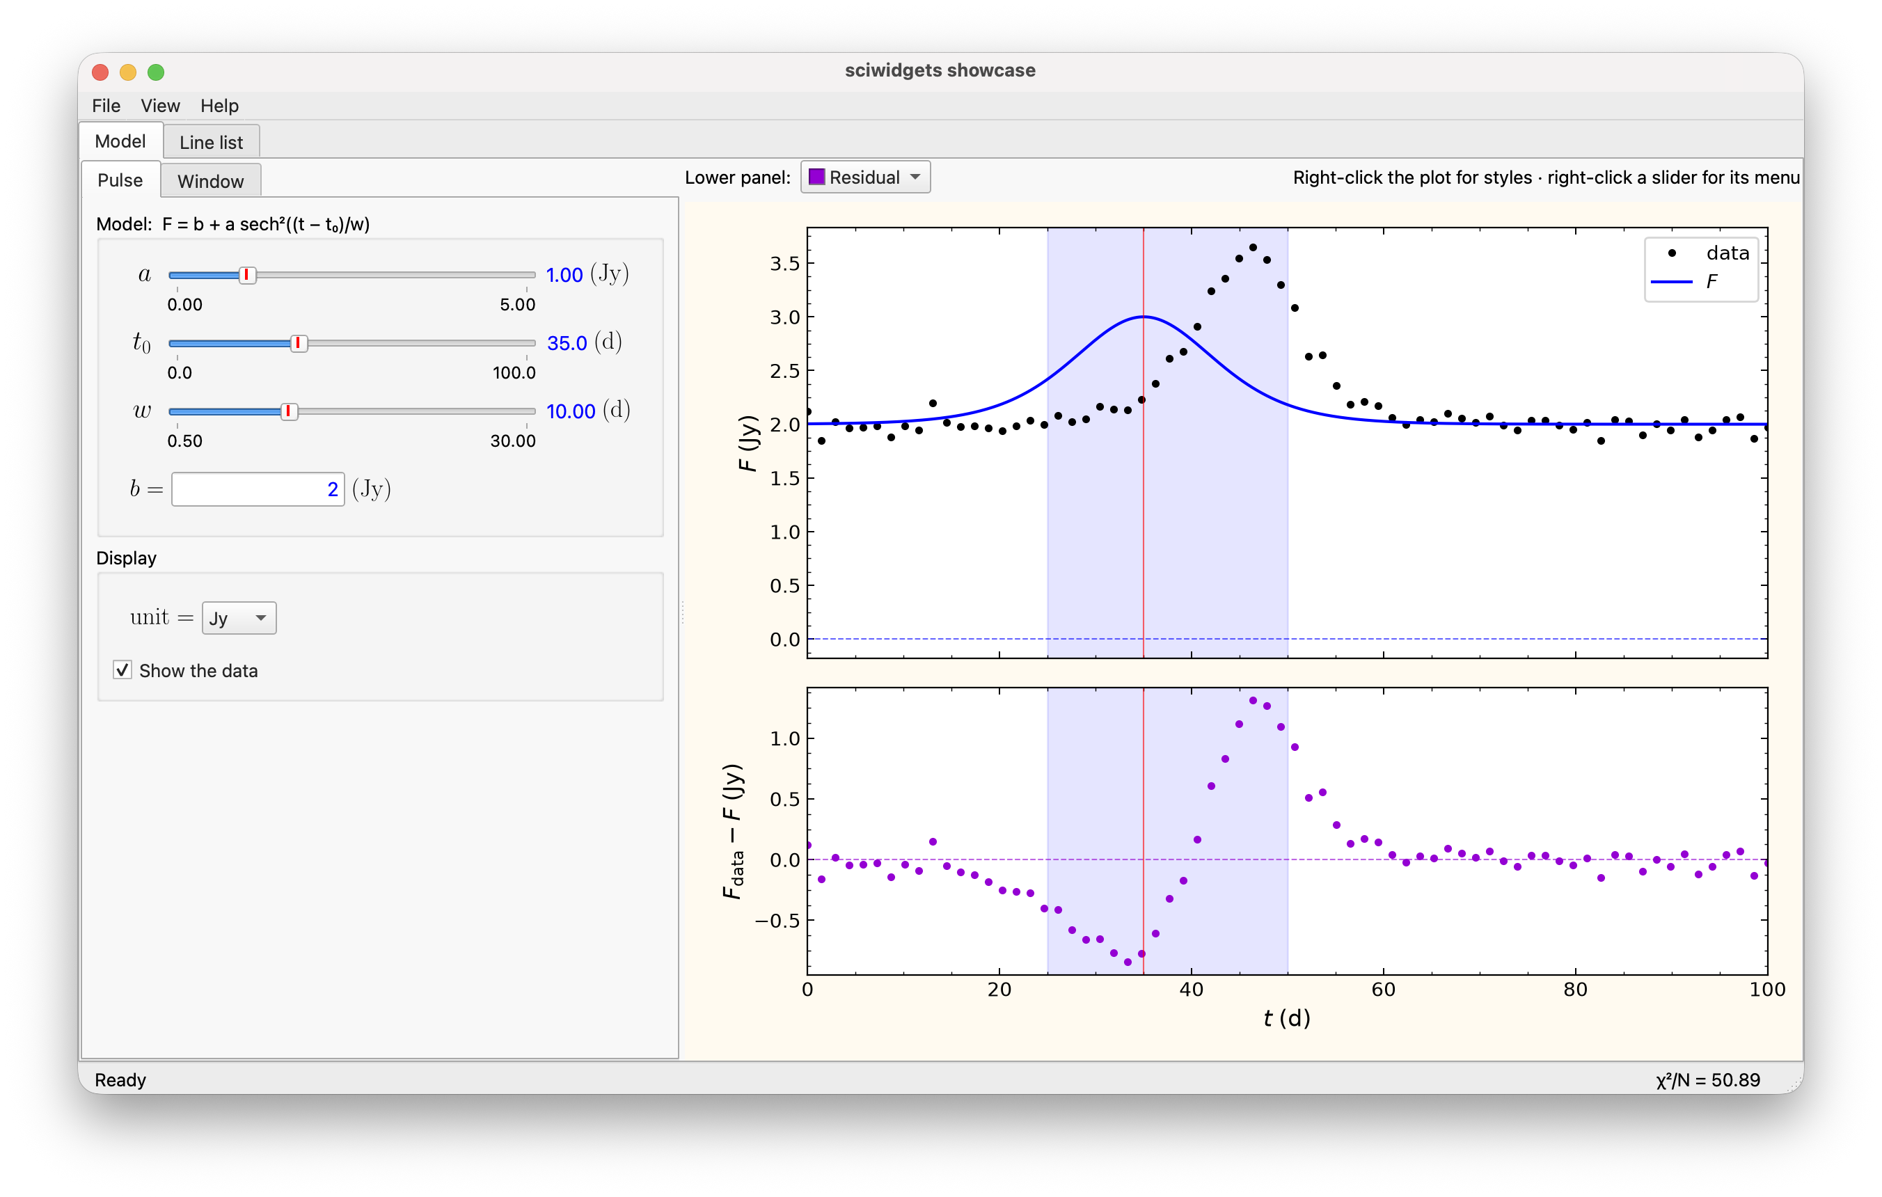Open the File menu
Screen dimensions: 1882x1197
(x=106, y=106)
